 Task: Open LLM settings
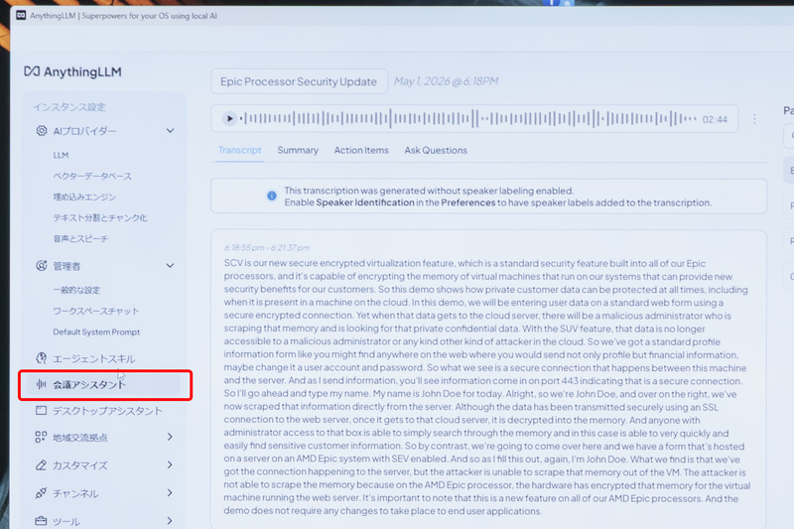pyautogui.click(x=61, y=156)
